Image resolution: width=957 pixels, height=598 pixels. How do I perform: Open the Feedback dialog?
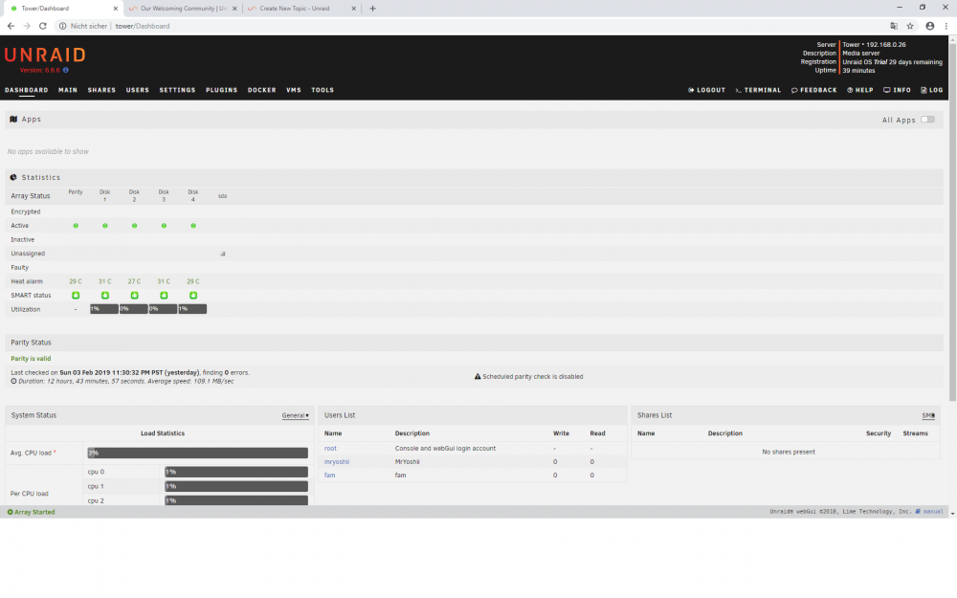click(814, 90)
